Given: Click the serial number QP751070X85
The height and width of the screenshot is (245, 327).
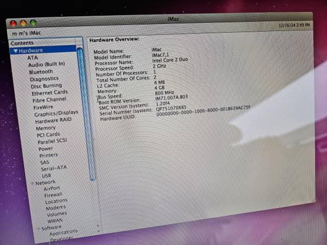Looking at the screenshot, I should pyautogui.click(x=171, y=108).
